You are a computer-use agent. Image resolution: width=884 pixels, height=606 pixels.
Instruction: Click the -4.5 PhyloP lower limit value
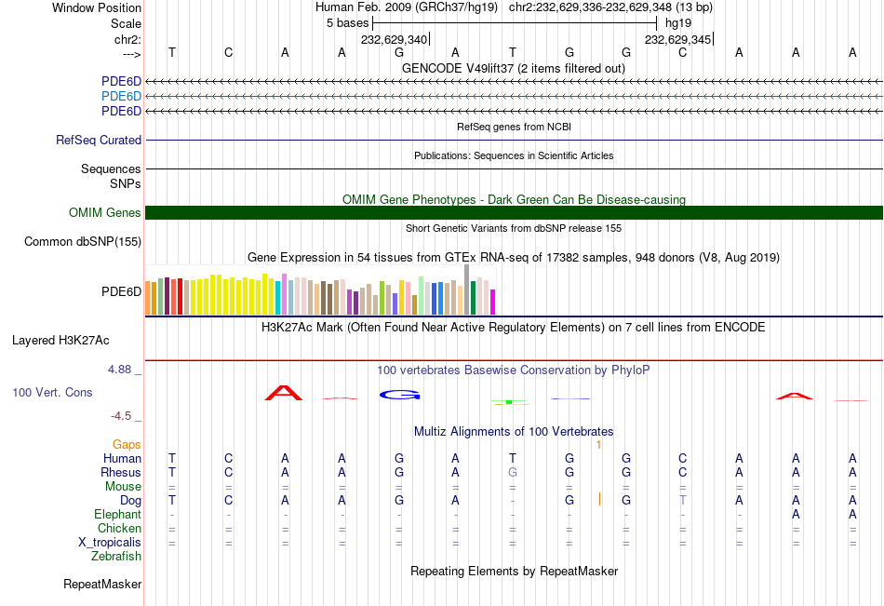[x=121, y=416]
